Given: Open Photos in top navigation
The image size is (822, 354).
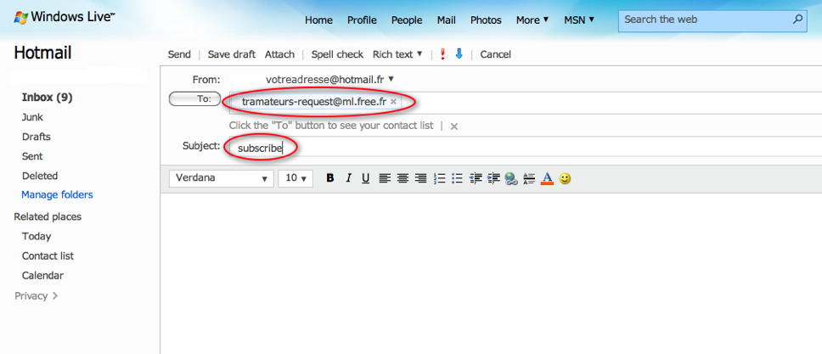Looking at the screenshot, I should (x=486, y=20).
